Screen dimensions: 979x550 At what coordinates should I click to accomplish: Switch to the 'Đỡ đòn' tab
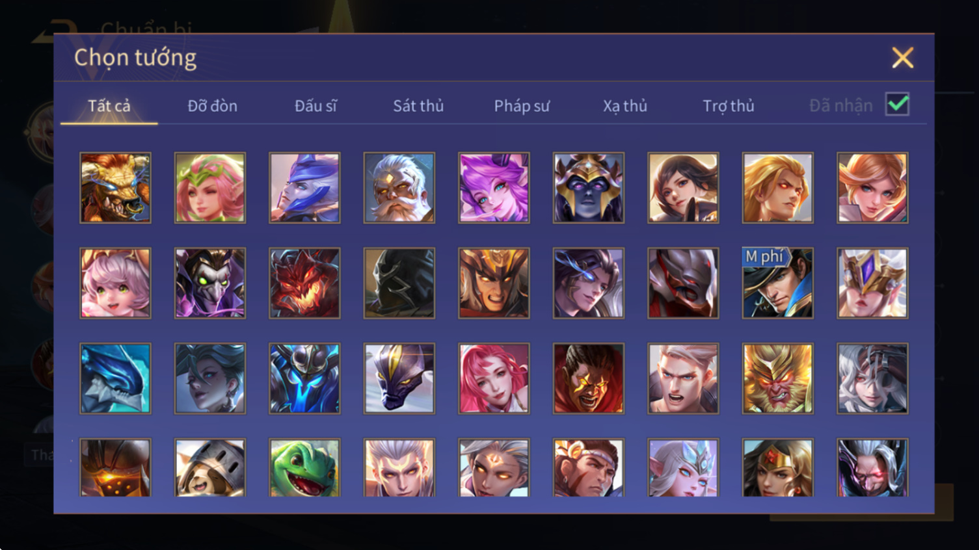click(212, 105)
